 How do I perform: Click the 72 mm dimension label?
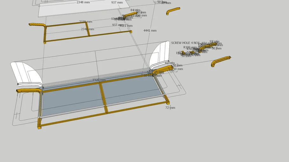(170, 108)
